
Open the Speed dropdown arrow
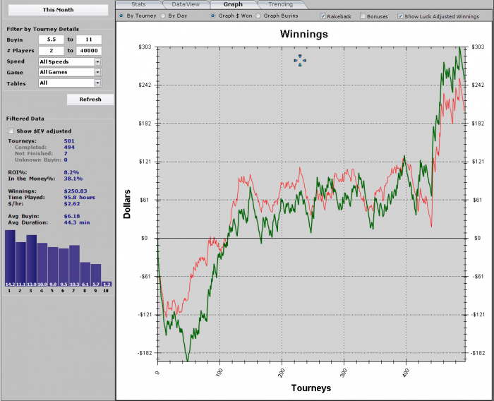click(97, 62)
